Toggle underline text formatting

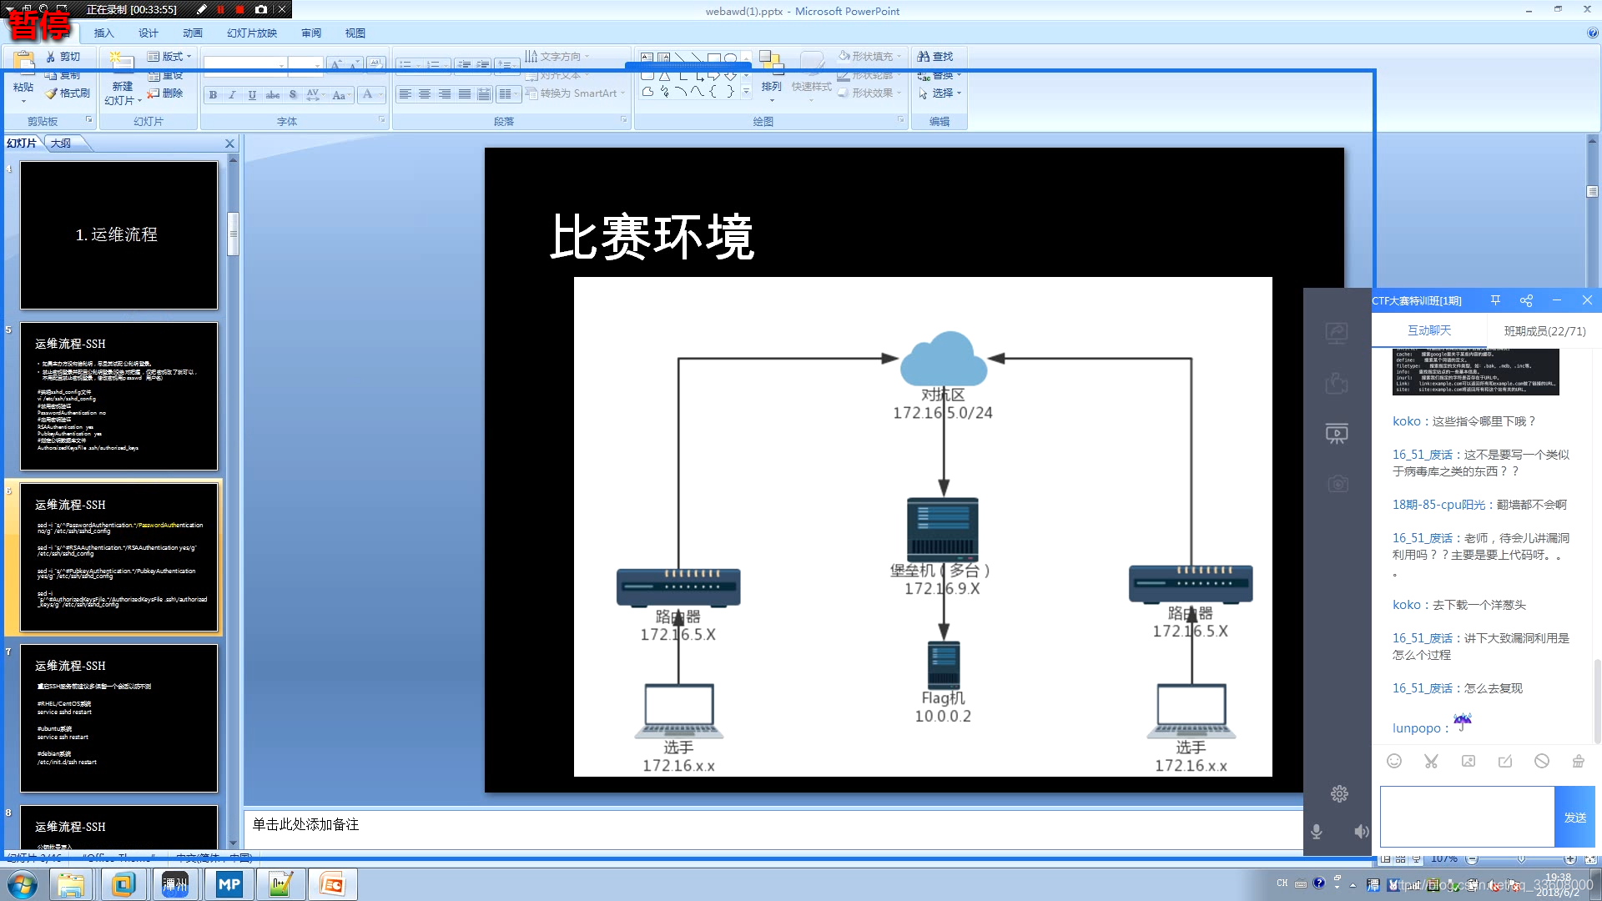pos(252,95)
